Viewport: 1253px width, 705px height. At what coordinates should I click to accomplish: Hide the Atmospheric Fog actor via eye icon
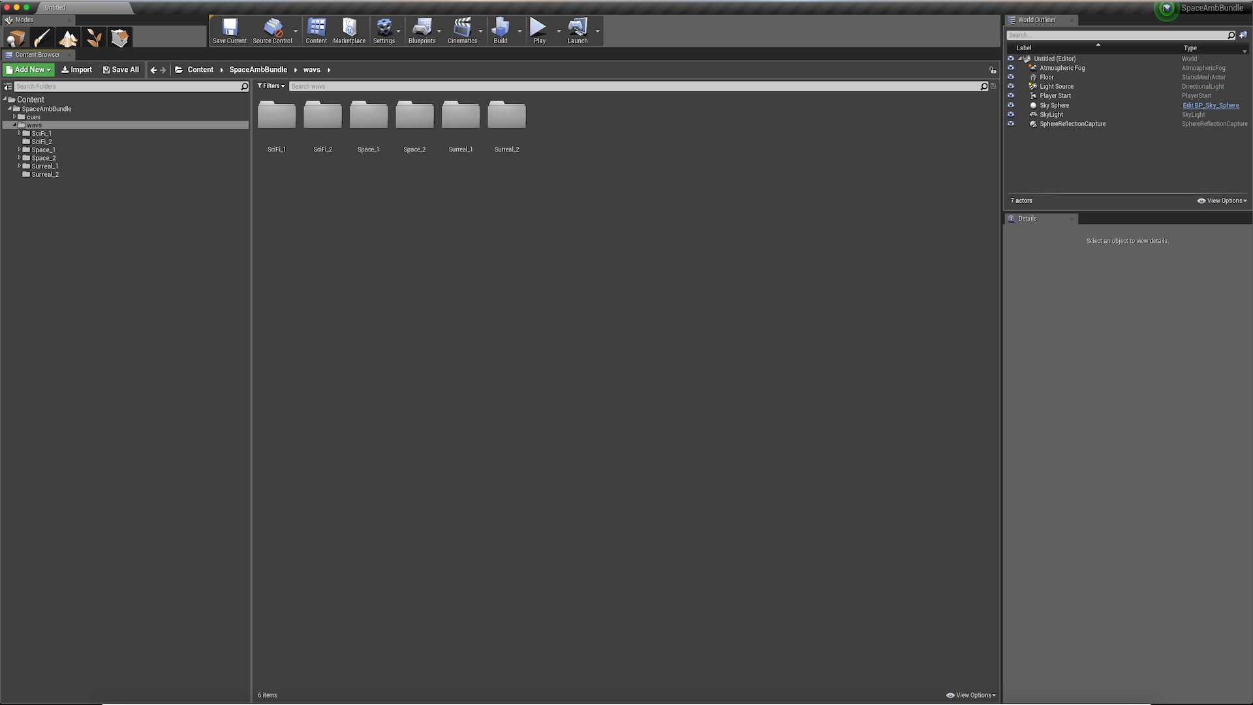[x=1011, y=68]
